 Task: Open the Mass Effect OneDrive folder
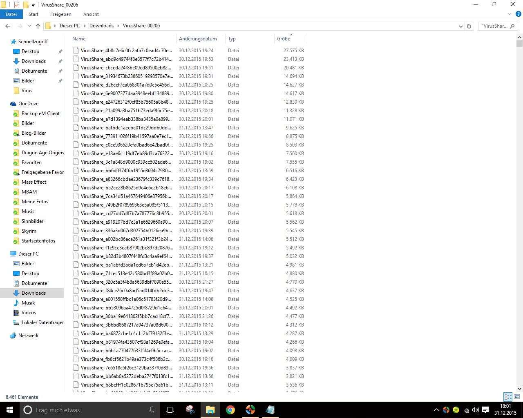34,182
